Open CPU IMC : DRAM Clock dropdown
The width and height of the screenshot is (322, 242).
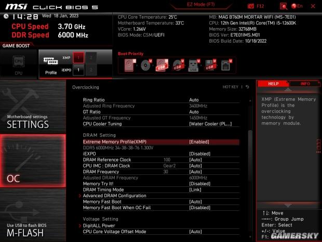(x=195, y=165)
